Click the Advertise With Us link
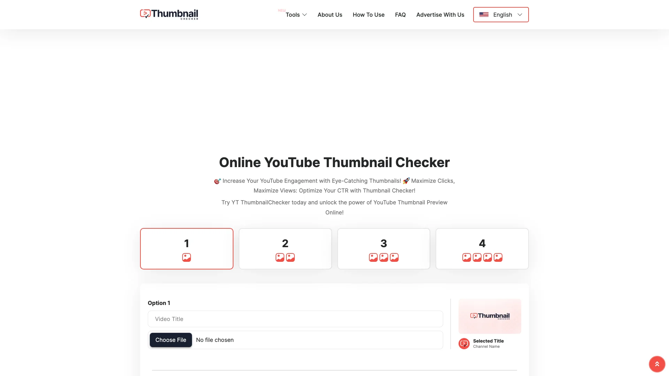 pyautogui.click(x=440, y=14)
